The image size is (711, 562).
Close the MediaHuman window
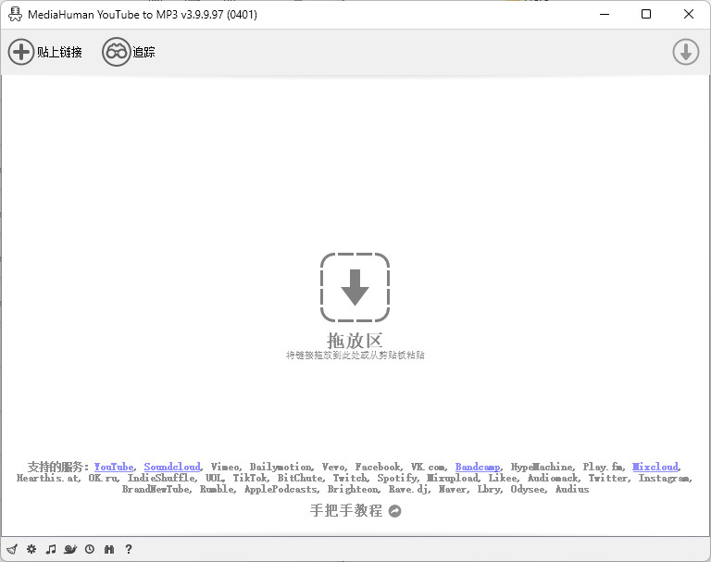[x=689, y=14]
